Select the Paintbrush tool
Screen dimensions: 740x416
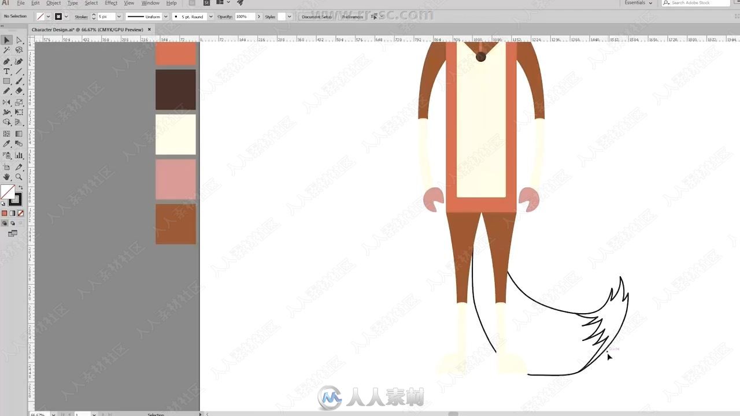pyautogui.click(x=18, y=81)
